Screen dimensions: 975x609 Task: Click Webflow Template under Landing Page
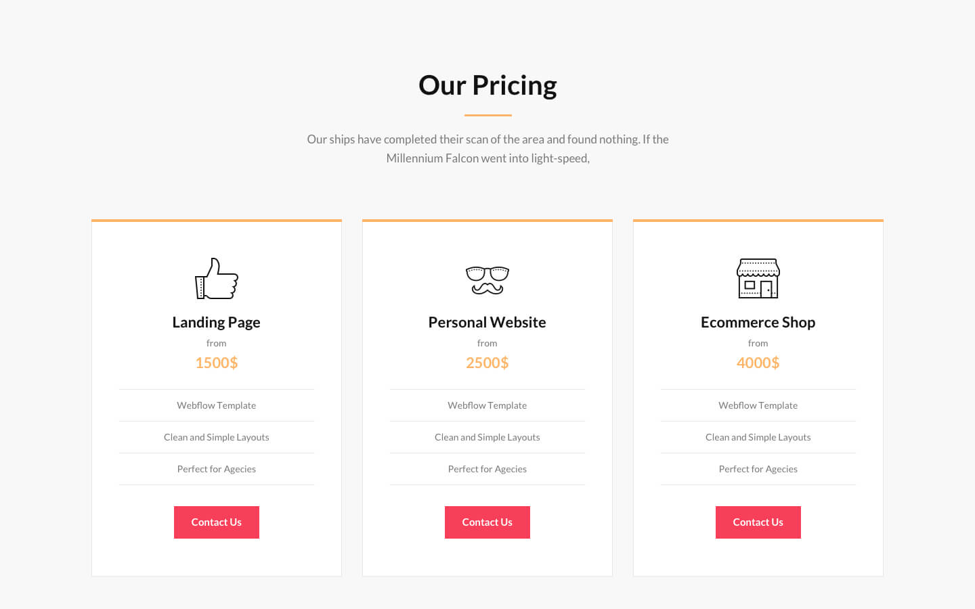click(x=217, y=405)
